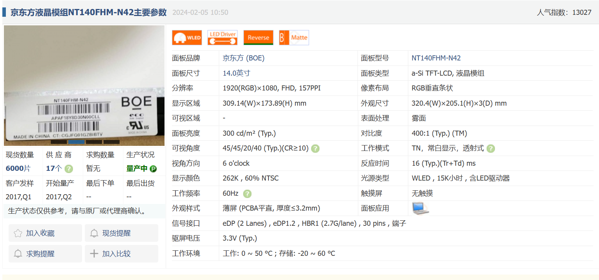
Task: Select the fourth image carousel indicator
Action: point(111,142)
